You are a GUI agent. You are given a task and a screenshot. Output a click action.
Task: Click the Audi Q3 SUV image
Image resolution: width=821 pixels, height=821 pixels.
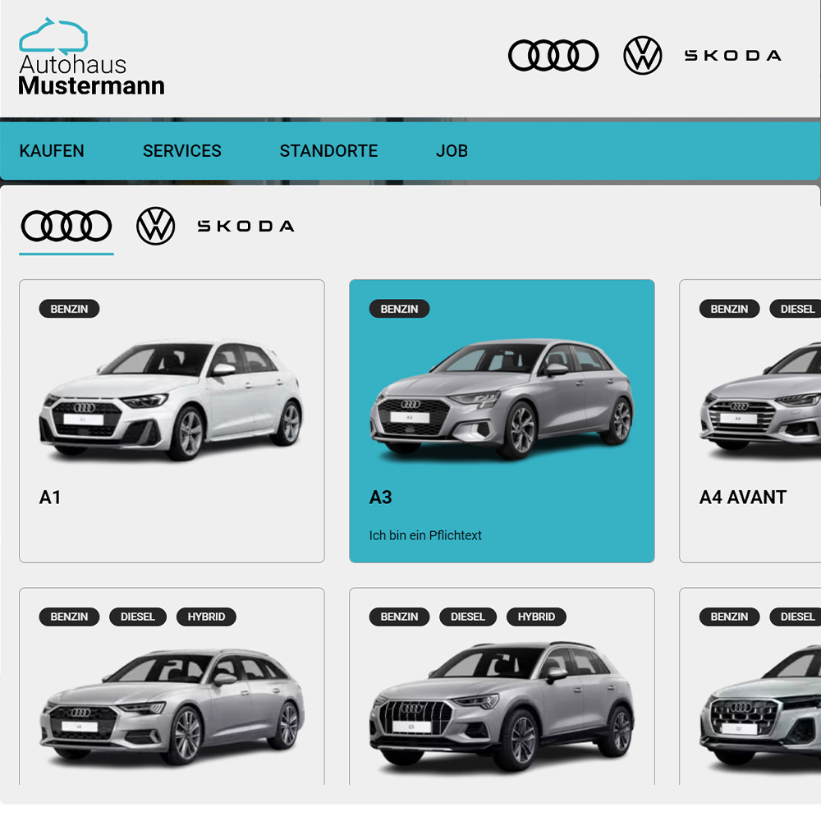coord(501,706)
